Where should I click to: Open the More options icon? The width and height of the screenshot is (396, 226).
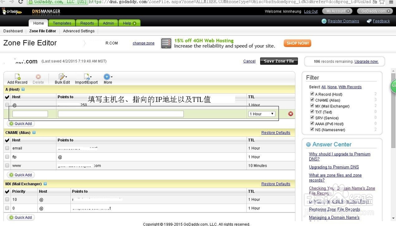[107, 77]
